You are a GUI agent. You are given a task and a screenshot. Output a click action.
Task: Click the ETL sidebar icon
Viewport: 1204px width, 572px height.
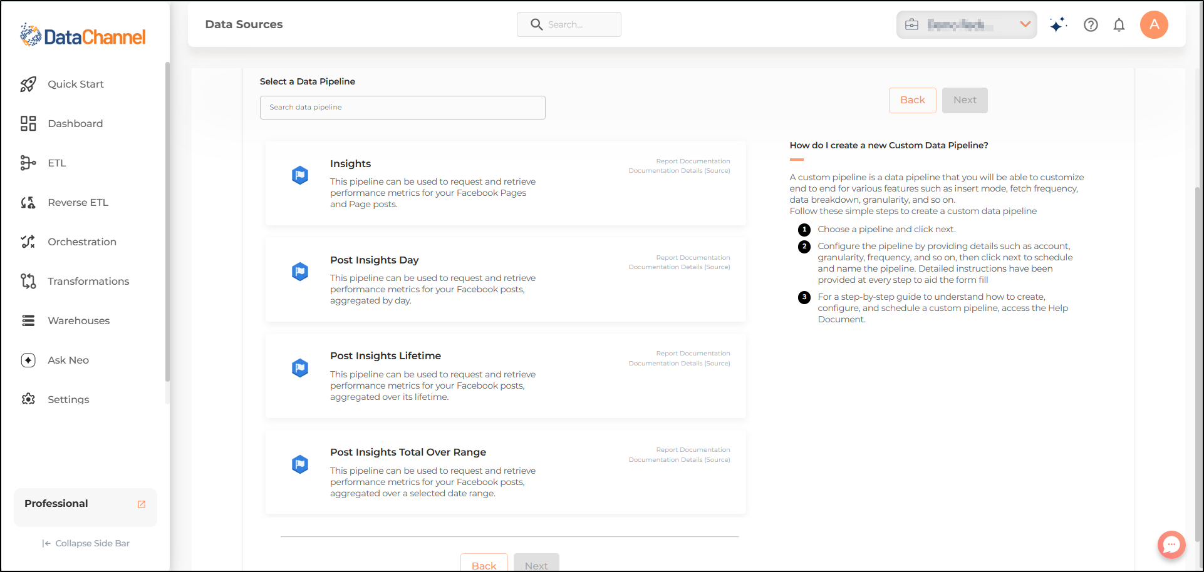point(28,163)
